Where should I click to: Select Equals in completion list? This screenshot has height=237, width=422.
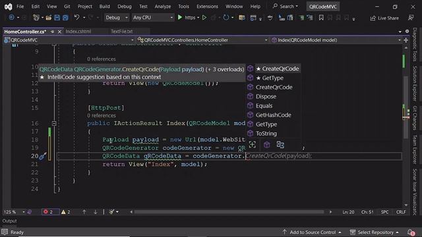[273, 105]
